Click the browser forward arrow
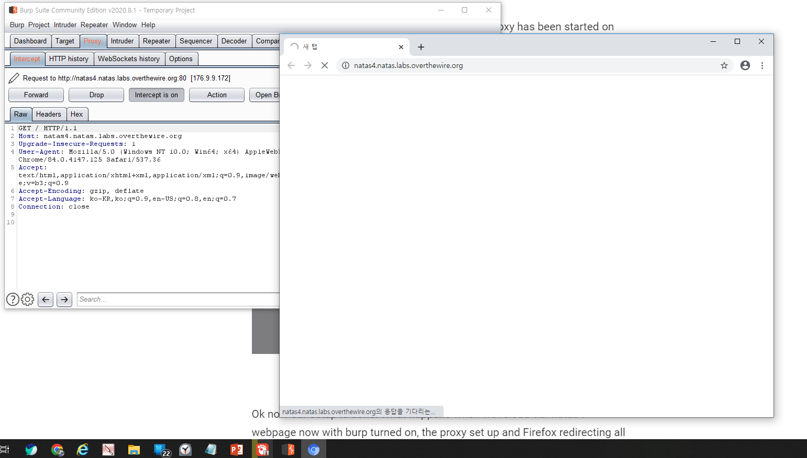The image size is (807, 458). 308,65
